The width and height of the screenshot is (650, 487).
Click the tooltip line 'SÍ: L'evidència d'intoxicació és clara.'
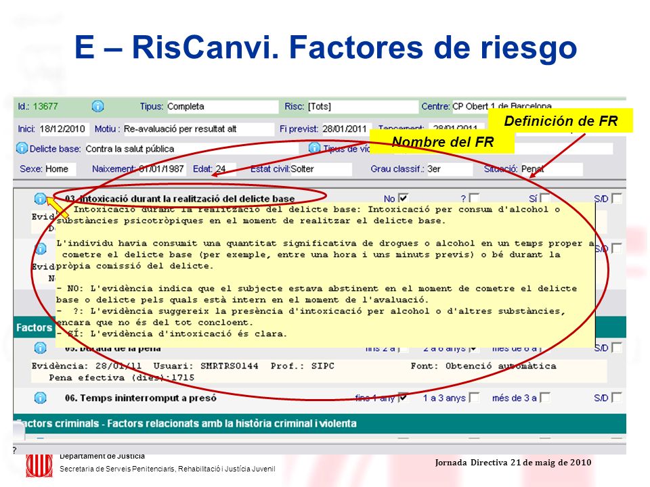point(171,333)
